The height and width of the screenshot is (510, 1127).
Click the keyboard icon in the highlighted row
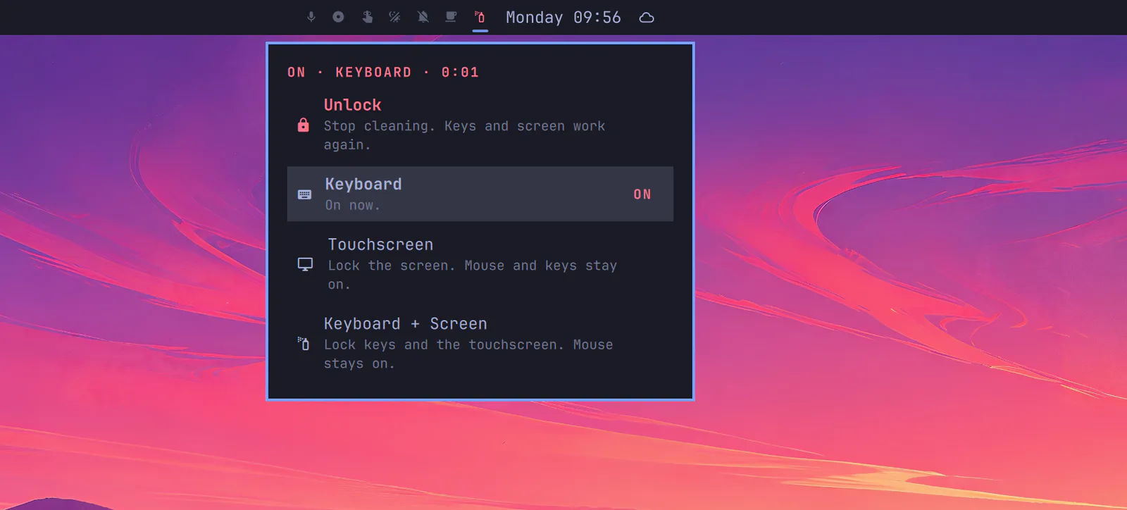(304, 194)
